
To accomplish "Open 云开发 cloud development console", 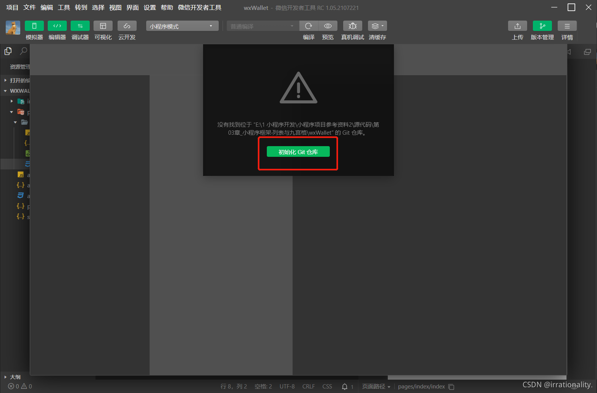I will 127,26.
